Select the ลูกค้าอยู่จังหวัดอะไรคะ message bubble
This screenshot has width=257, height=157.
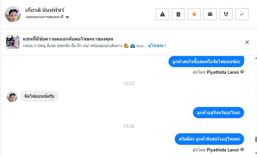218,113
